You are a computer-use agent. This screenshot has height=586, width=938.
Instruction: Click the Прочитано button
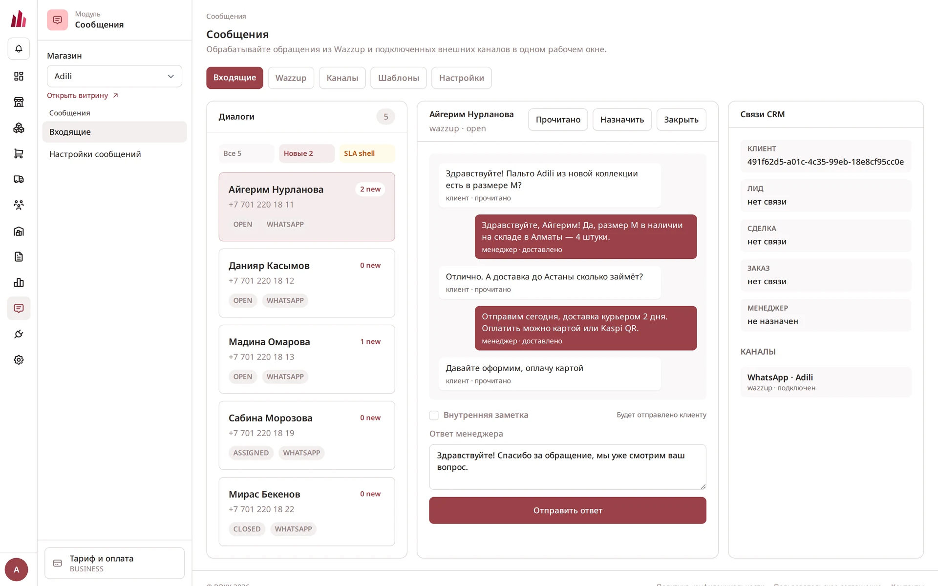[558, 120]
